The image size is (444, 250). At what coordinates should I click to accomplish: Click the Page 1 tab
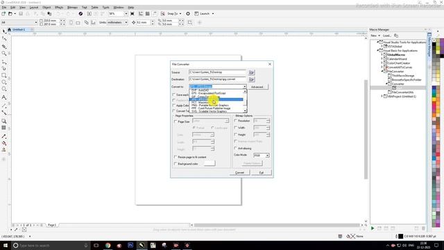[x=52, y=225]
